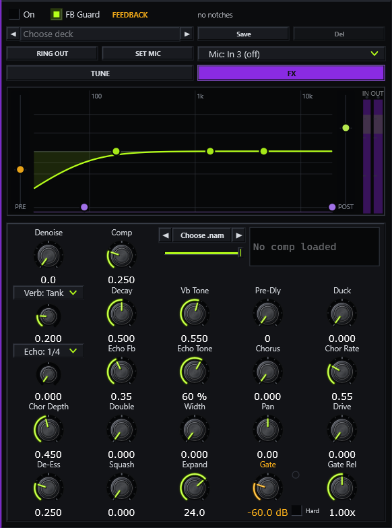Click the Squash knob
Screen dimensions: 392x528
[x=121, y=488]
